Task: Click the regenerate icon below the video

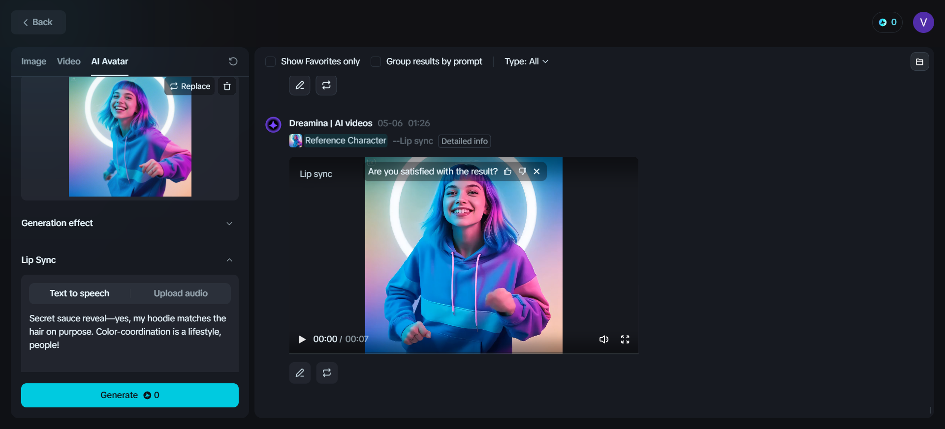Action: 327,373
